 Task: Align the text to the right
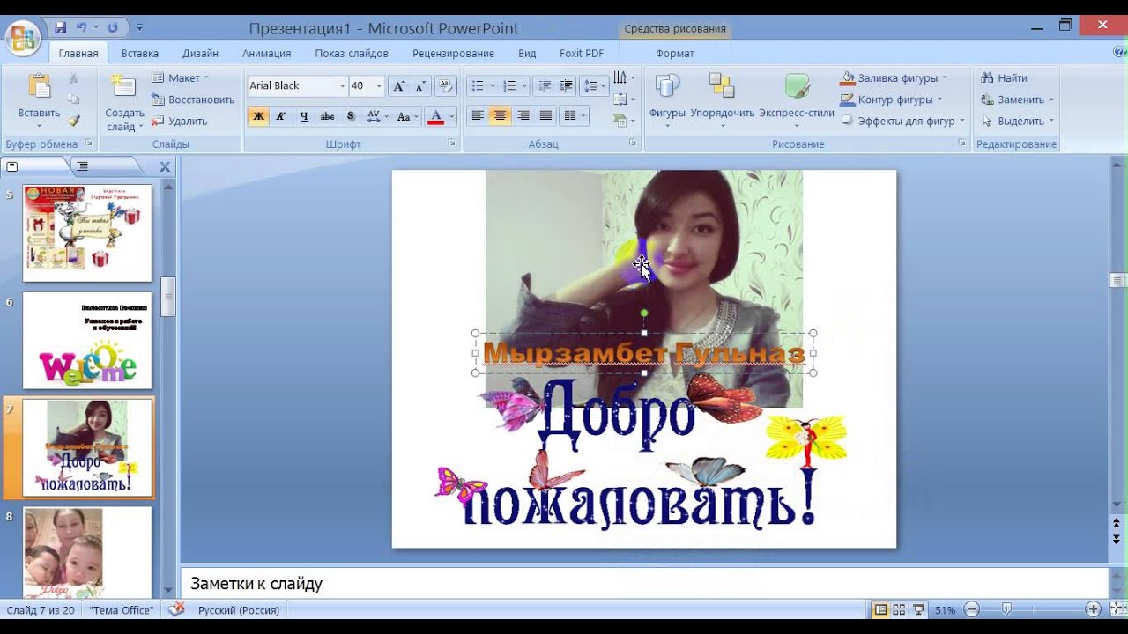click(x=523, y=116)
